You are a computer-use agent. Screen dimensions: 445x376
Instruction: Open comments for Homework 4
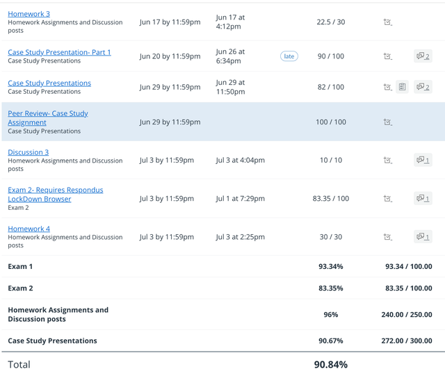point(422,236)
